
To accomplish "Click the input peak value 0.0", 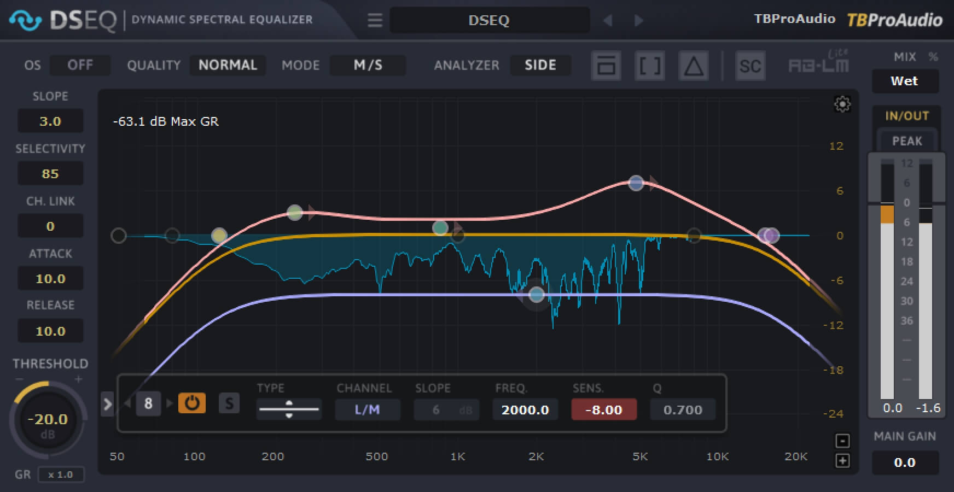I will [x=893, y=408].
